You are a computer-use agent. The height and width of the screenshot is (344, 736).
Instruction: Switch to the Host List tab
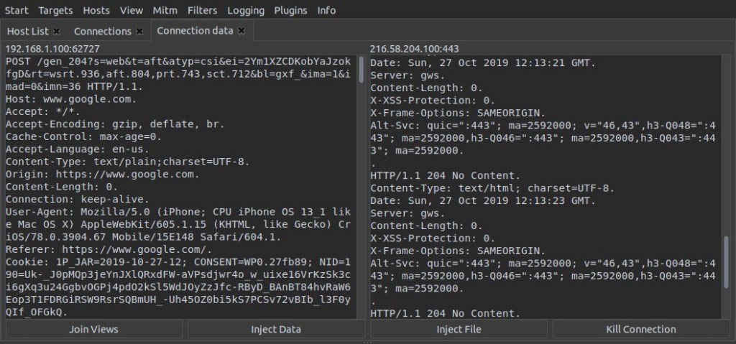(x=28, y=32)
